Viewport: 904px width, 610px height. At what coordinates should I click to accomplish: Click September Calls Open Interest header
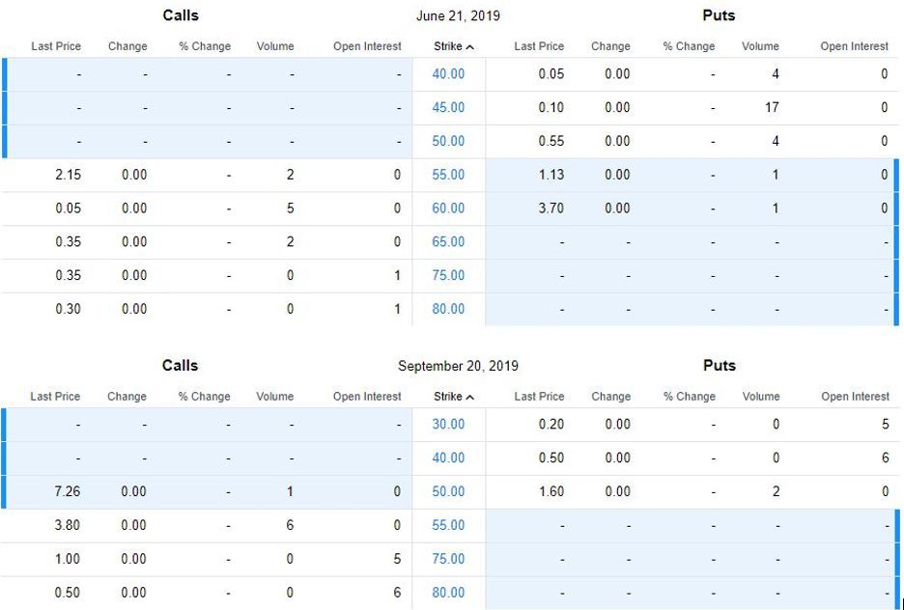point(367,397)
